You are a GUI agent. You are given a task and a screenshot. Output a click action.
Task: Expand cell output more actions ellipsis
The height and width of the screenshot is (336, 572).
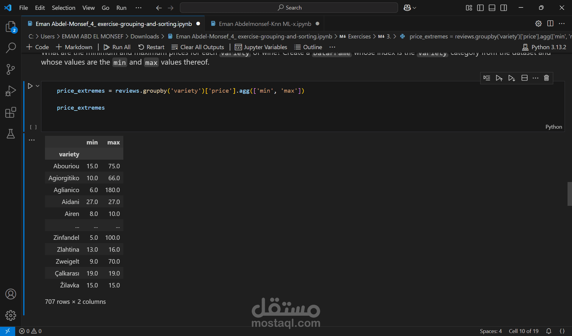point(32,140)
